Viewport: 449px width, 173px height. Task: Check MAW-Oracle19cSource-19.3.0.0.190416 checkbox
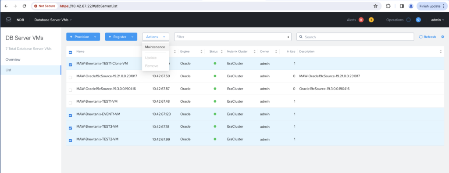pyautogui.click(x=71, y=90)
